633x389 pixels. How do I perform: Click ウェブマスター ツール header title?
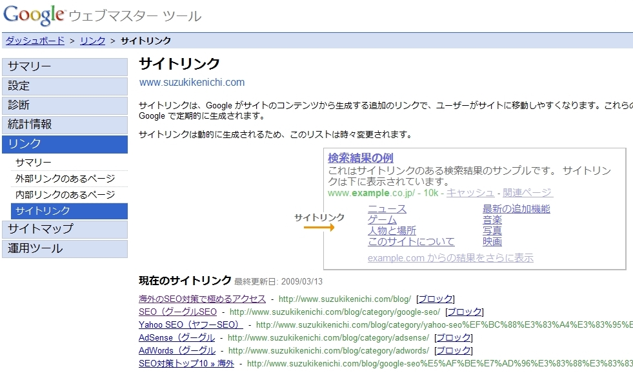135,16
